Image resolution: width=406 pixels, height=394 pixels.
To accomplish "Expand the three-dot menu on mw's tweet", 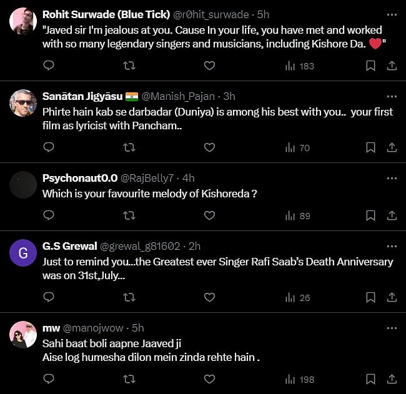I will click(x=392, y=328).
